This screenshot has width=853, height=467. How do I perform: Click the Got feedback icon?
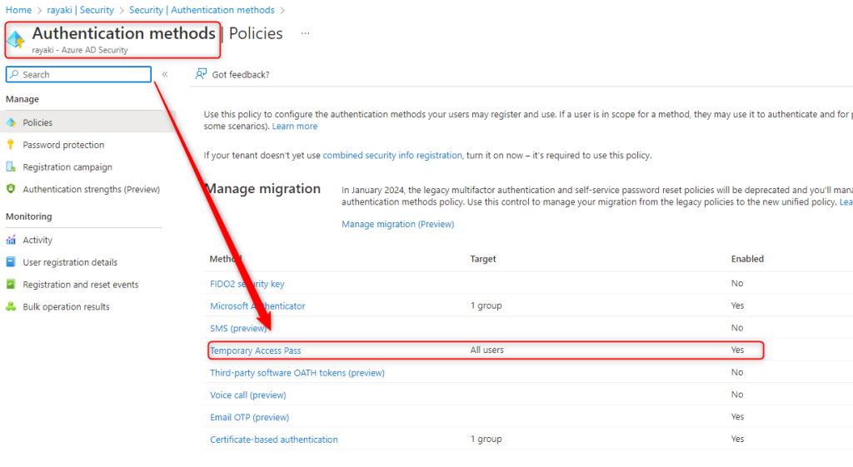point(201,74)
